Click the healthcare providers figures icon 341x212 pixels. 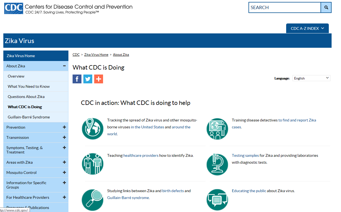(93, 164)
